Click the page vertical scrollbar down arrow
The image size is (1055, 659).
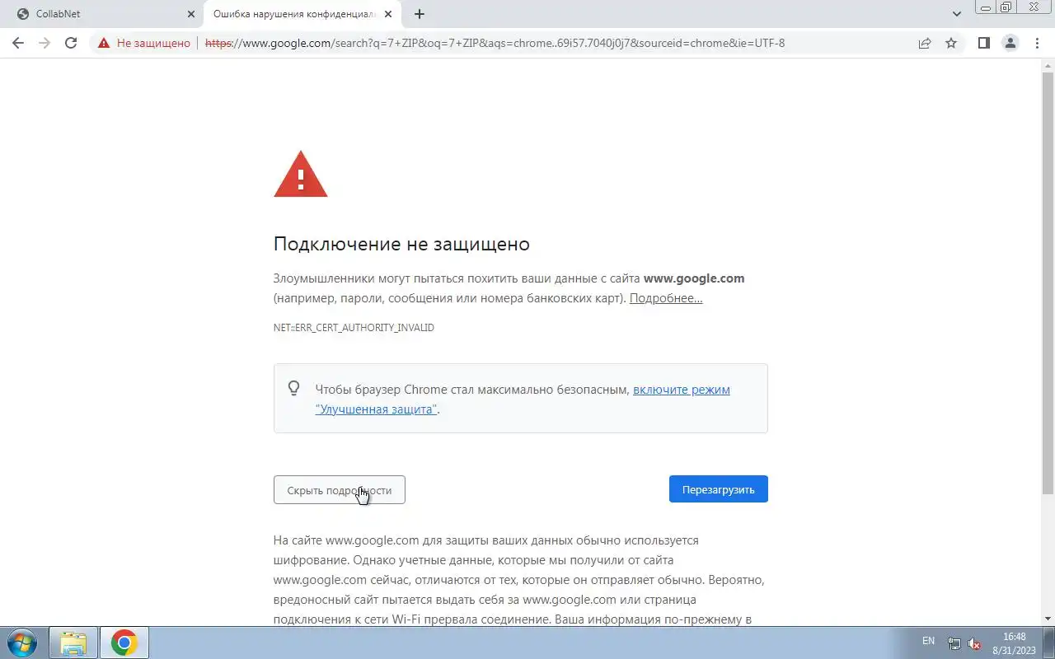coord(1048,619)
